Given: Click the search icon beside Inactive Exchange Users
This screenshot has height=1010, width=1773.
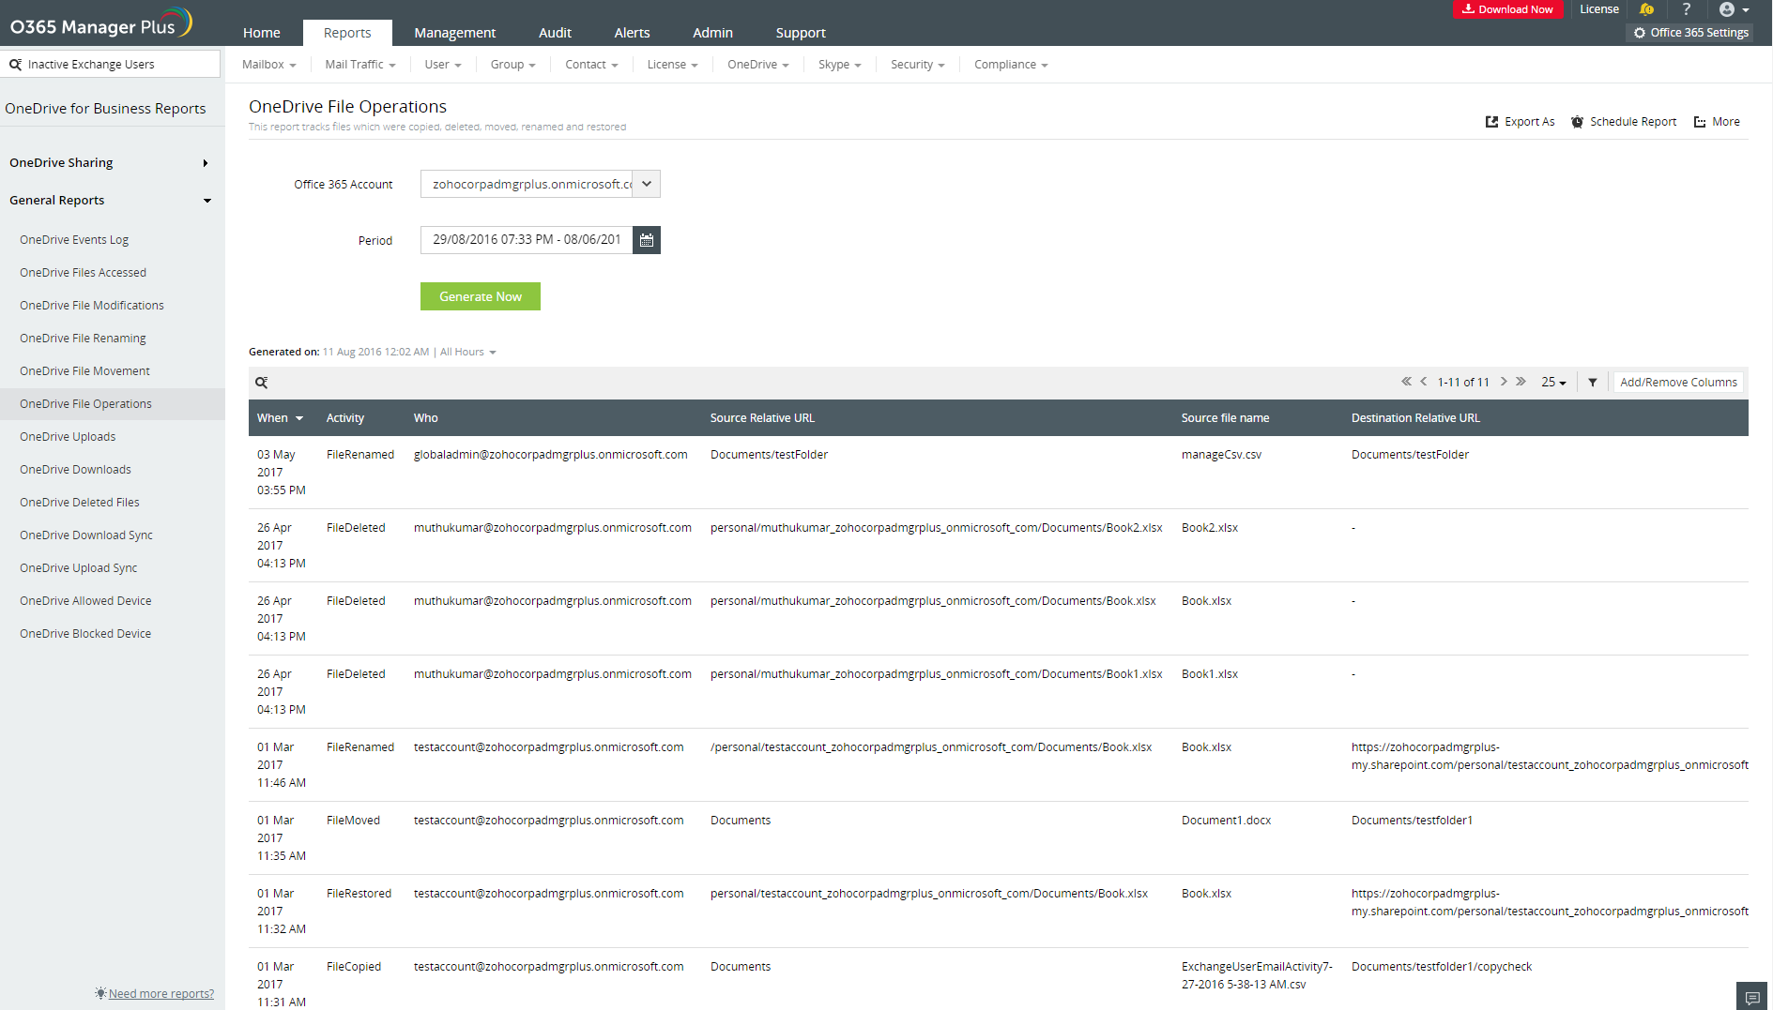Looking at the screenshot, I should pyautogui.click(x=15, y=65).
